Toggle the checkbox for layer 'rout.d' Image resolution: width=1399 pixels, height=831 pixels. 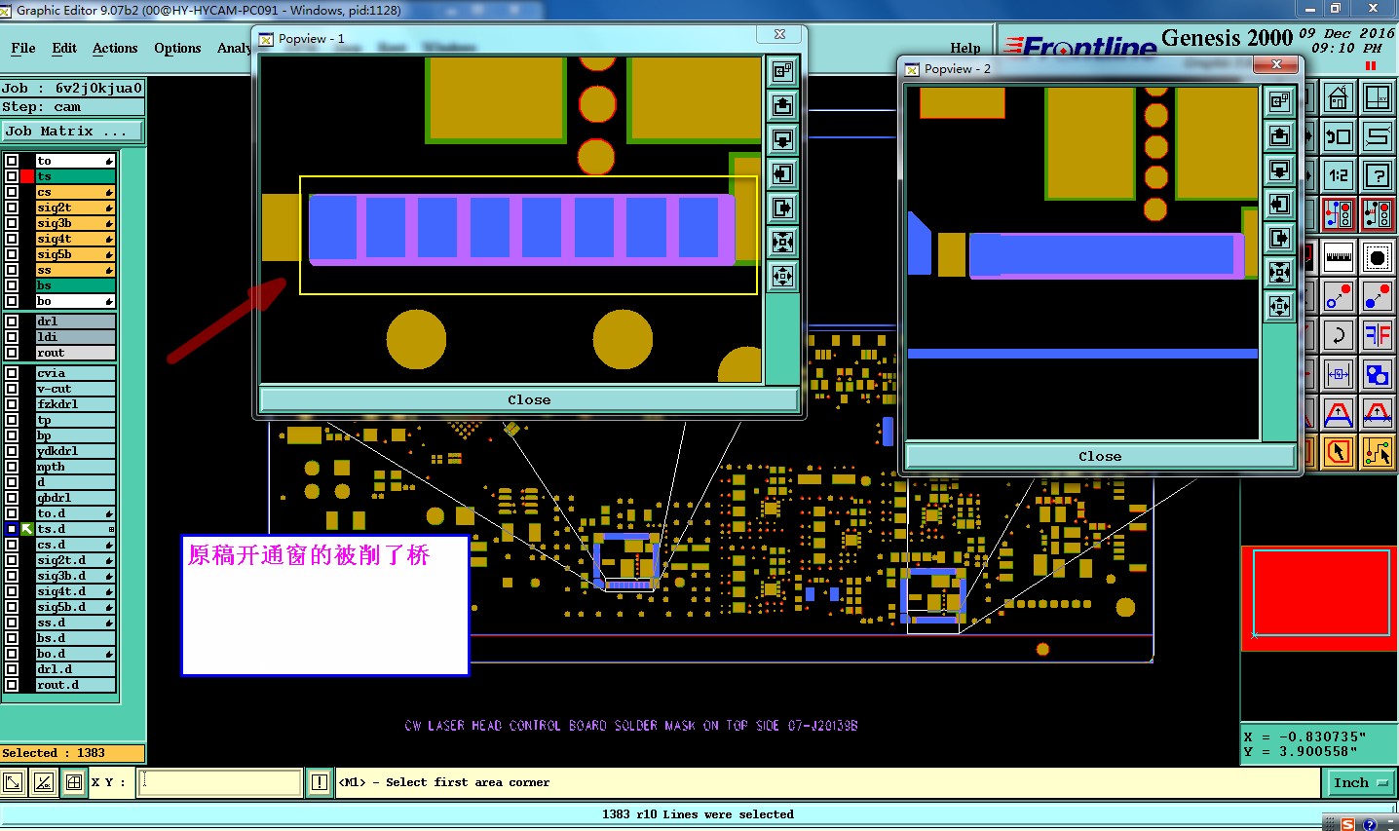pyautogui.click(x=12, y=685)
